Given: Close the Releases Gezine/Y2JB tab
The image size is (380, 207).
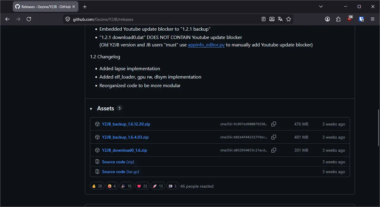Looking at the screenshot, I should point(74,7).
